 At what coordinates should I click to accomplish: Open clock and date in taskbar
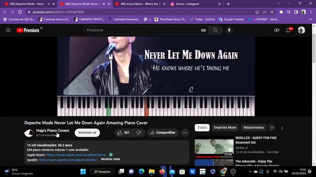point(299,172)
